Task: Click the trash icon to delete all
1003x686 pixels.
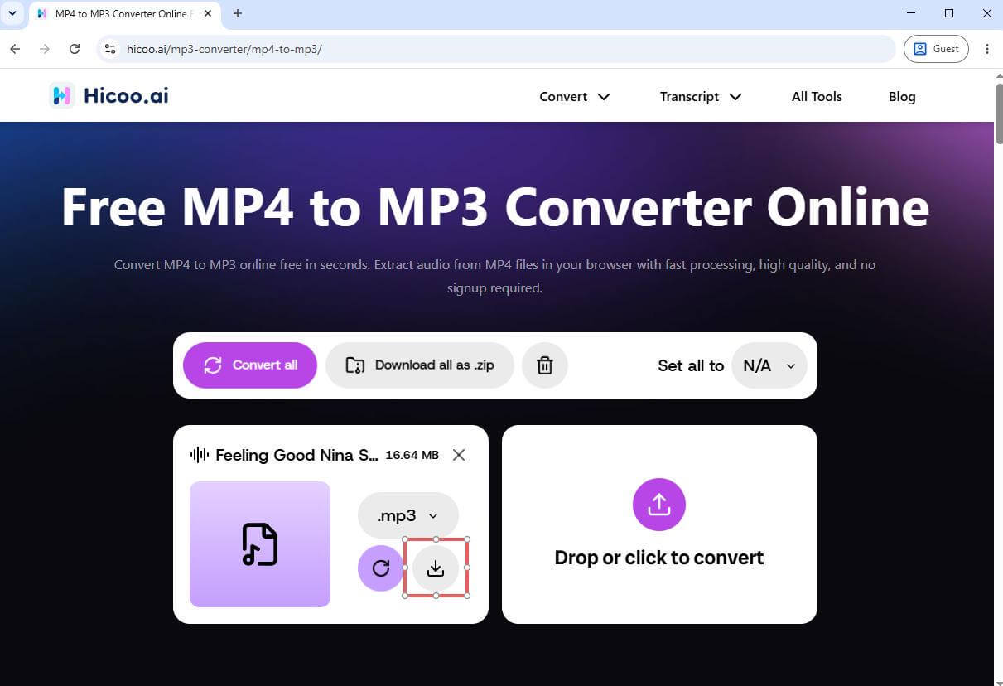Action: 545,365
